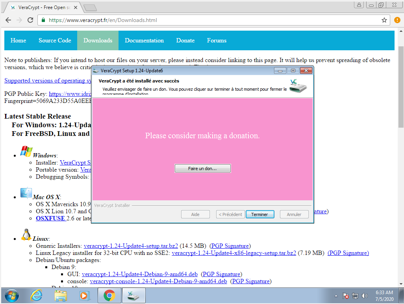Go to Home in site navigation

point(18,40)
